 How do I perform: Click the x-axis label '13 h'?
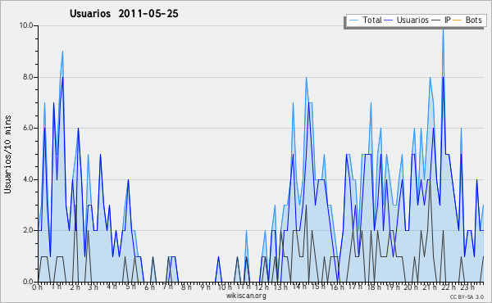[280, 287]
